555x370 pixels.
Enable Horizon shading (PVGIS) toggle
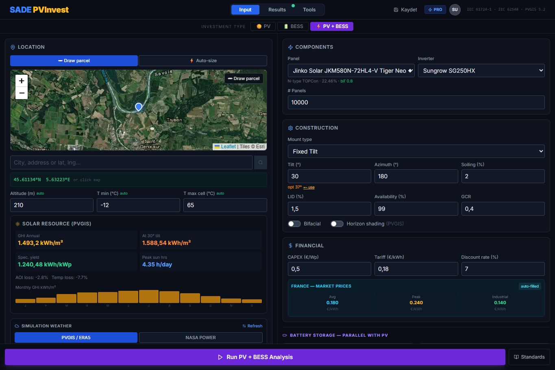pos(337,224)
